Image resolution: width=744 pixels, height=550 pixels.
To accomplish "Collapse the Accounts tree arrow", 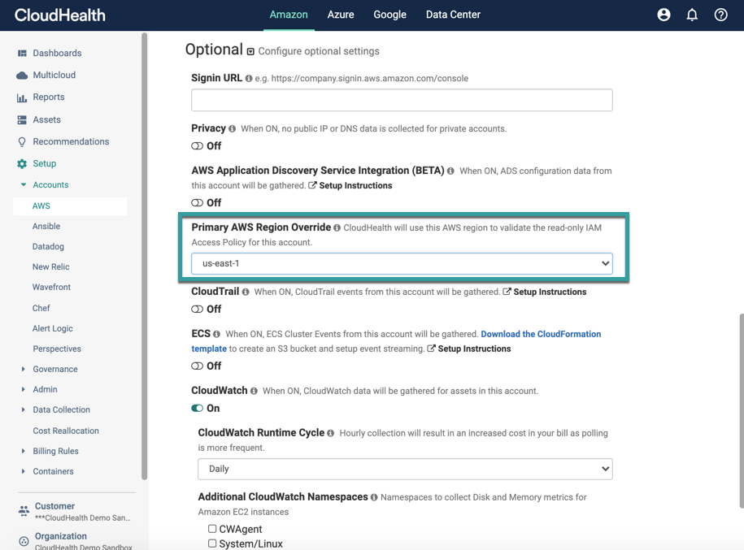I will 24,184.
